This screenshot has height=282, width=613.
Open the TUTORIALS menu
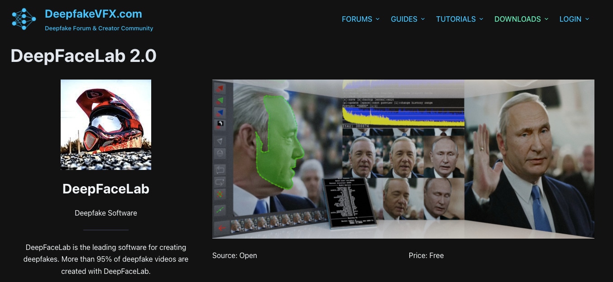[455, 19]
